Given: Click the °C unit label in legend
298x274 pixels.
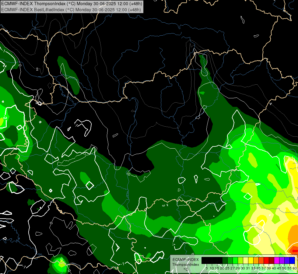Looking at the screenshot, I should 186,269.
